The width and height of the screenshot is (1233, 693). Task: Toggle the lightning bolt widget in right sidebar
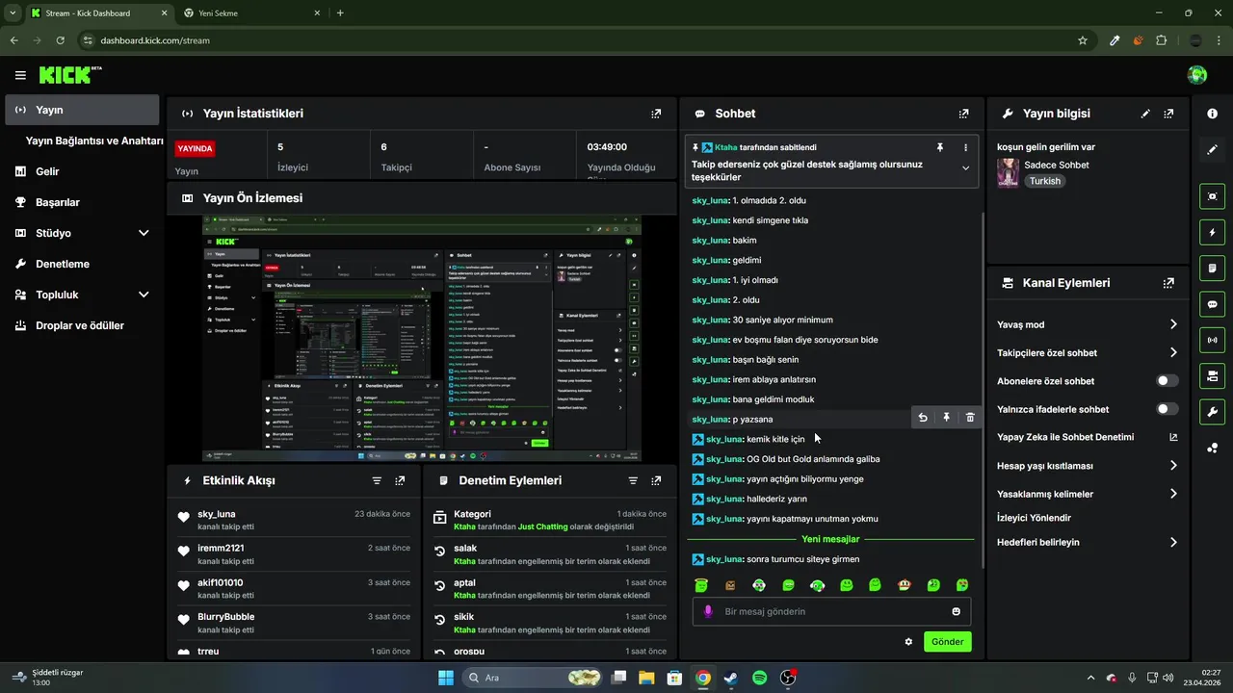point(1212,232)
